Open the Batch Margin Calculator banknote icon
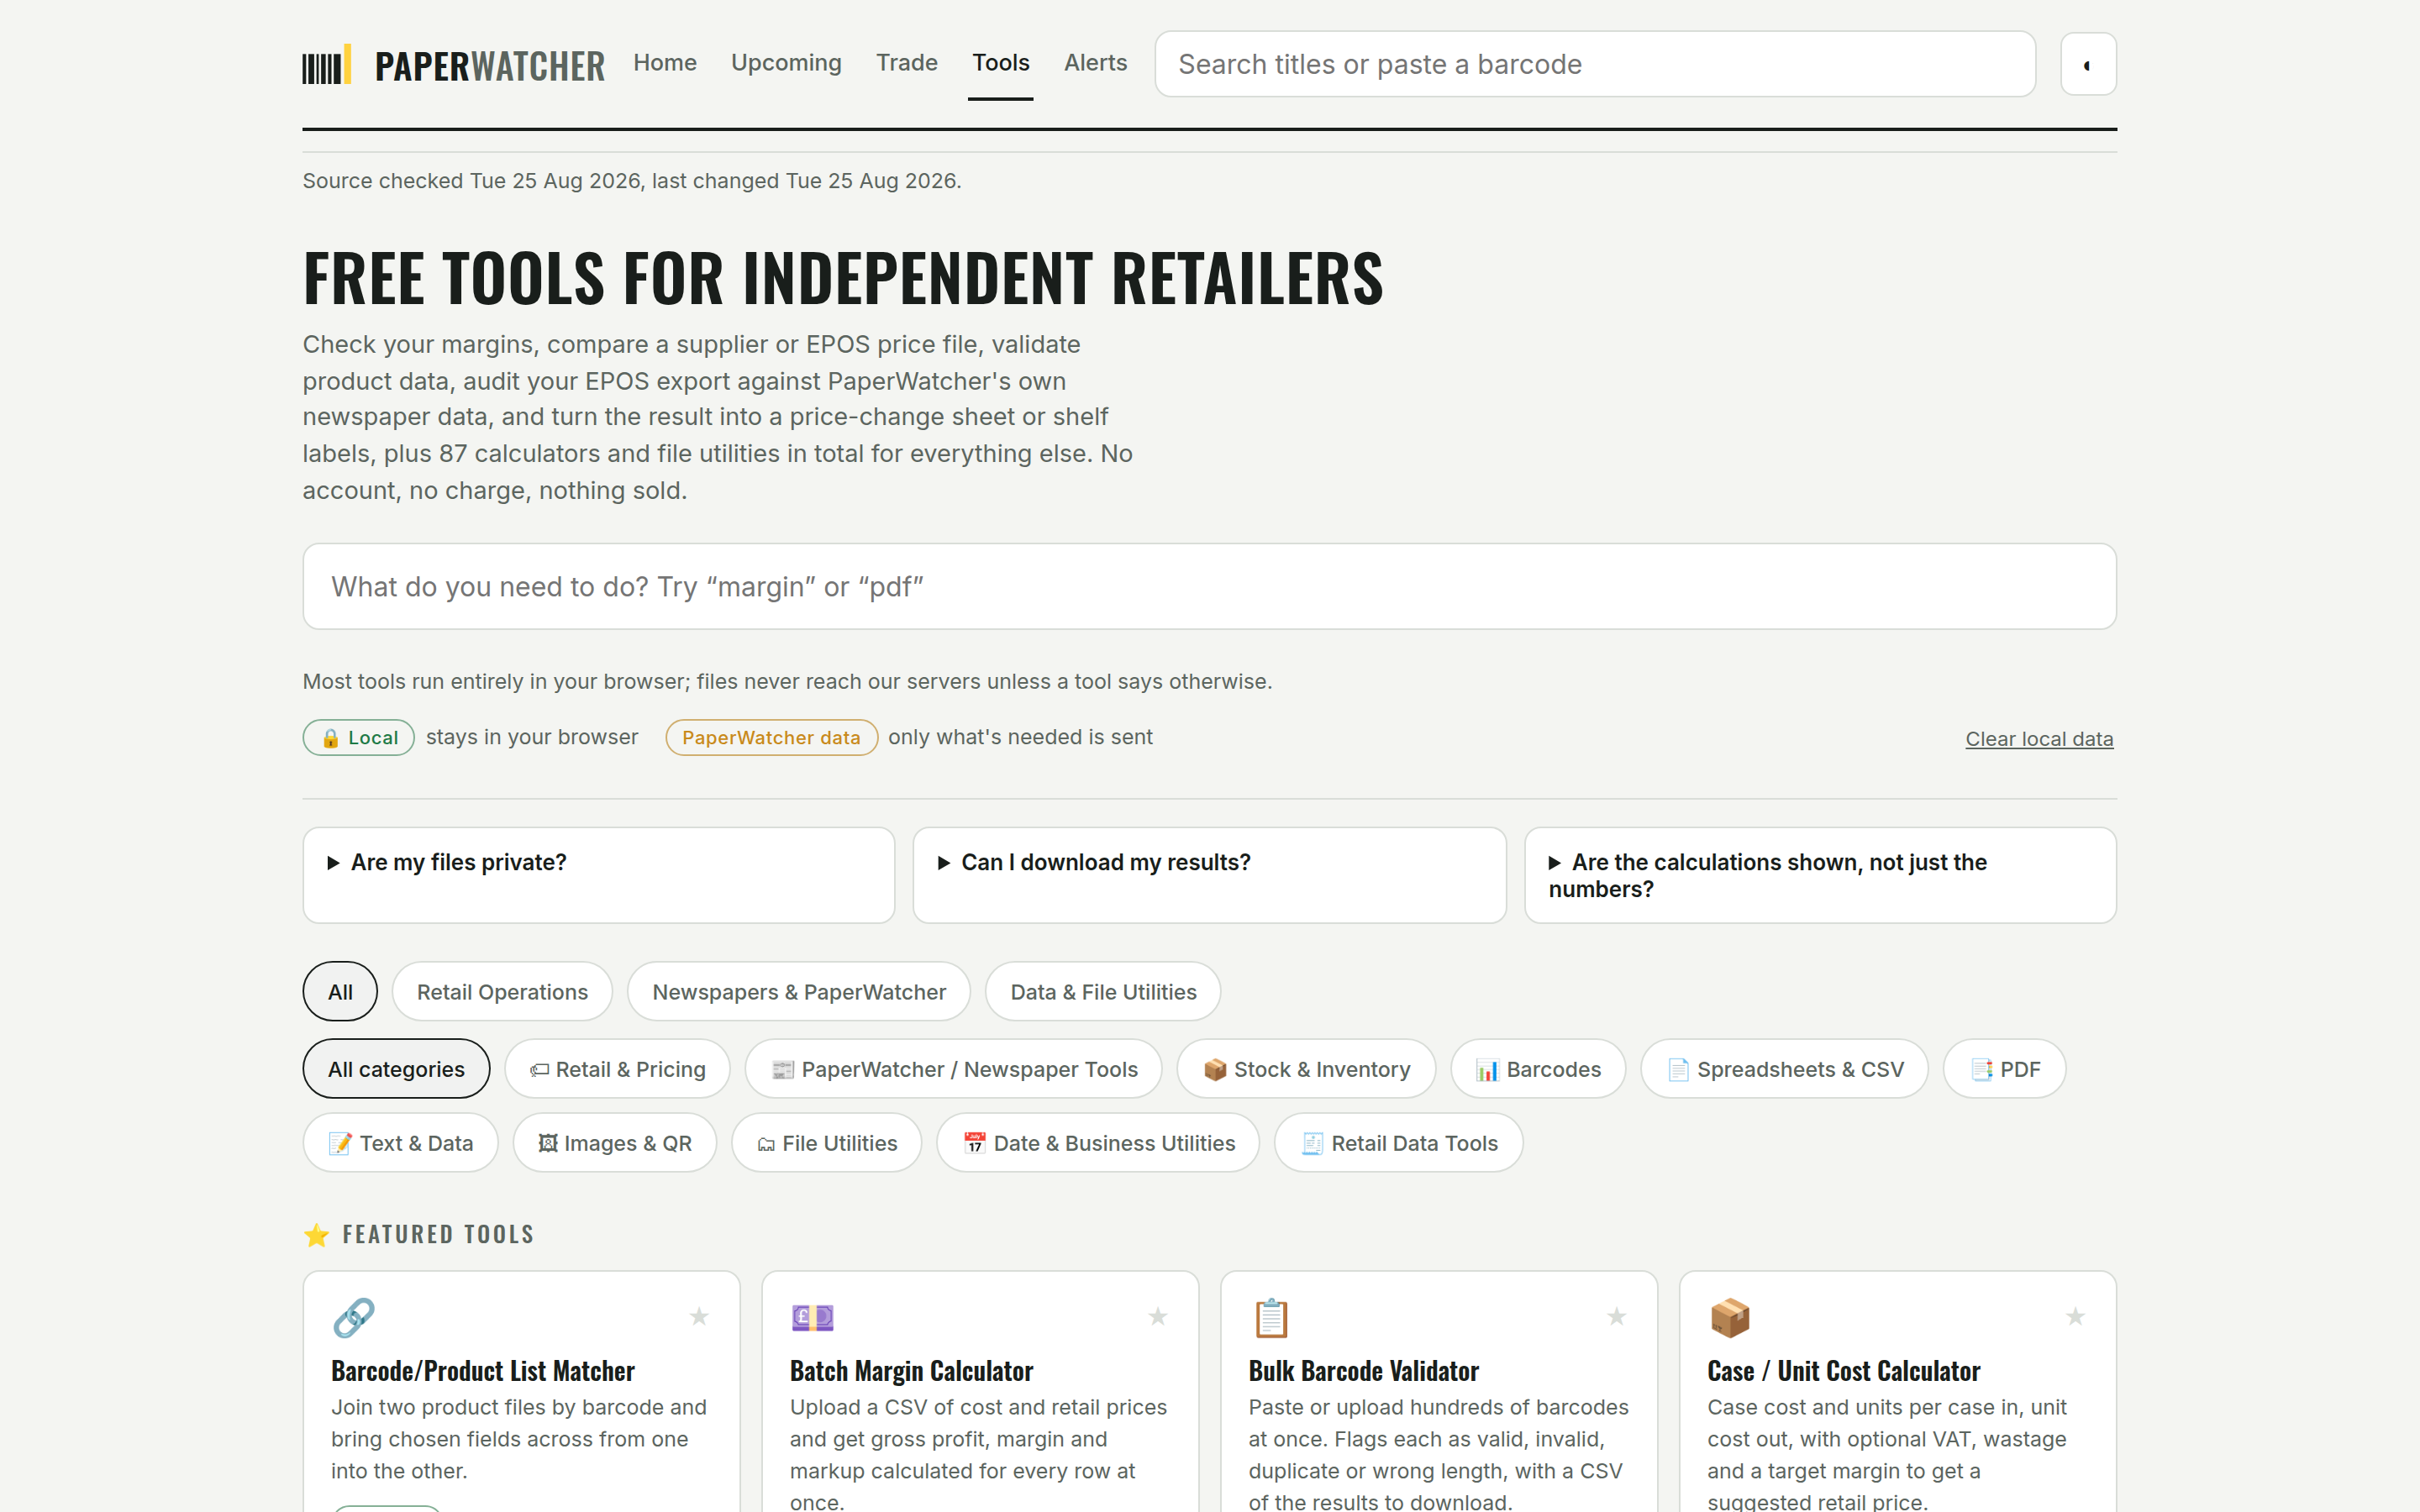 [x=812, y=1318]
